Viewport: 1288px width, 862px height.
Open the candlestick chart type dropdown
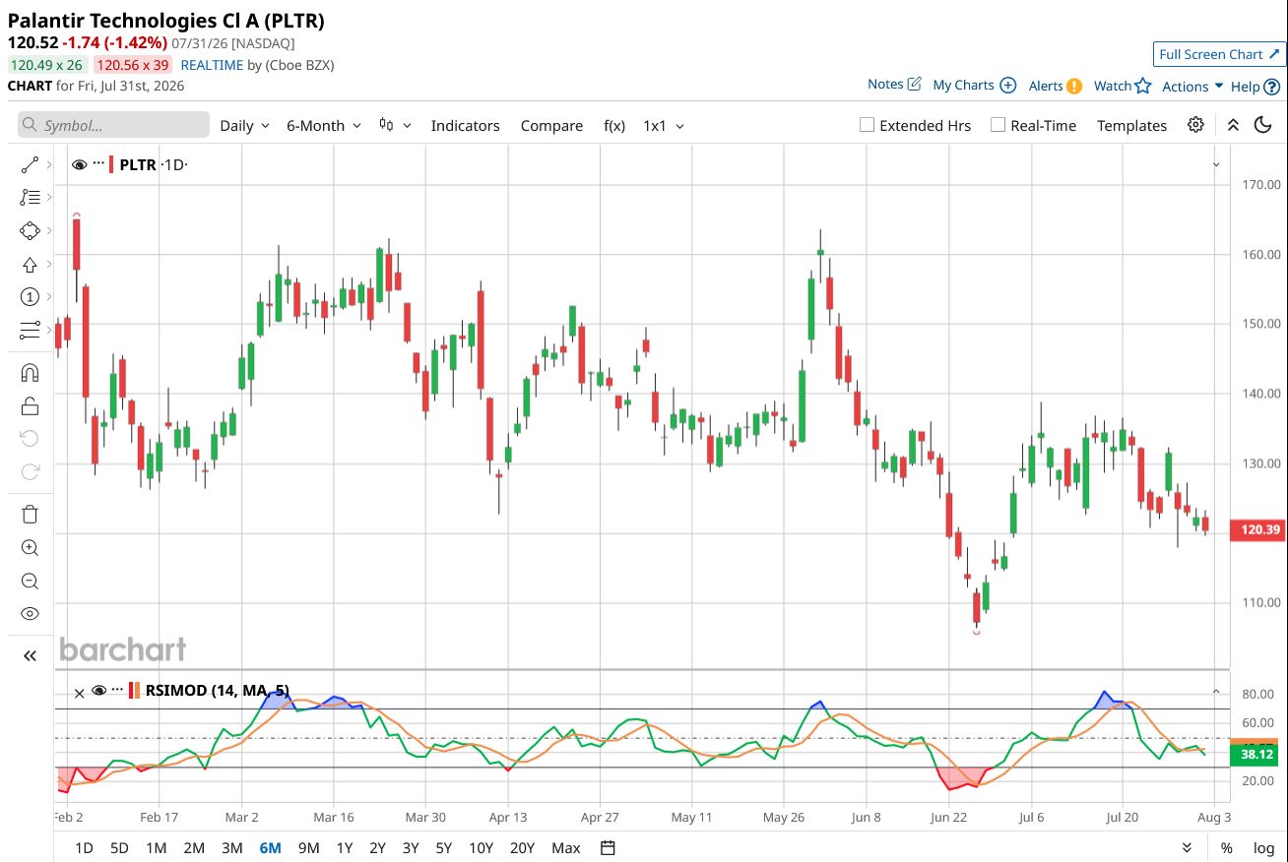(x=395, y=125)
